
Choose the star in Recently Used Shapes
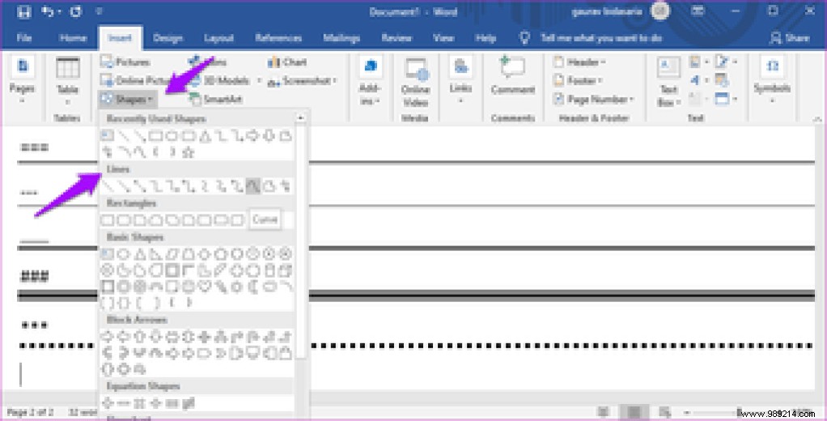(189, 152)
